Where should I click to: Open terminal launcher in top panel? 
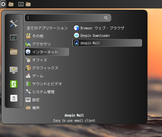pyautogui.click(x=21, y=4)
